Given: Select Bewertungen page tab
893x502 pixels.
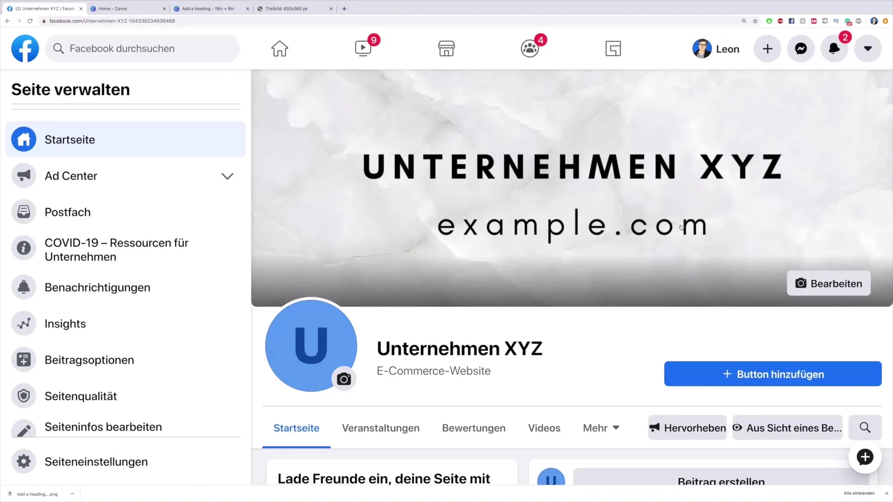Looking at the screenshot, I should coord(473,427).
